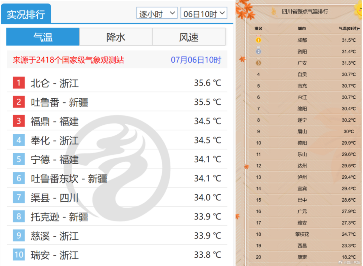
Task: Click the 35.5 ℃ temperature value
Action: click(208, 102)
